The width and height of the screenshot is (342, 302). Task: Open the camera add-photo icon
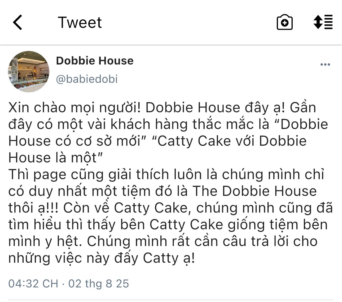click(x=284, y=22)
